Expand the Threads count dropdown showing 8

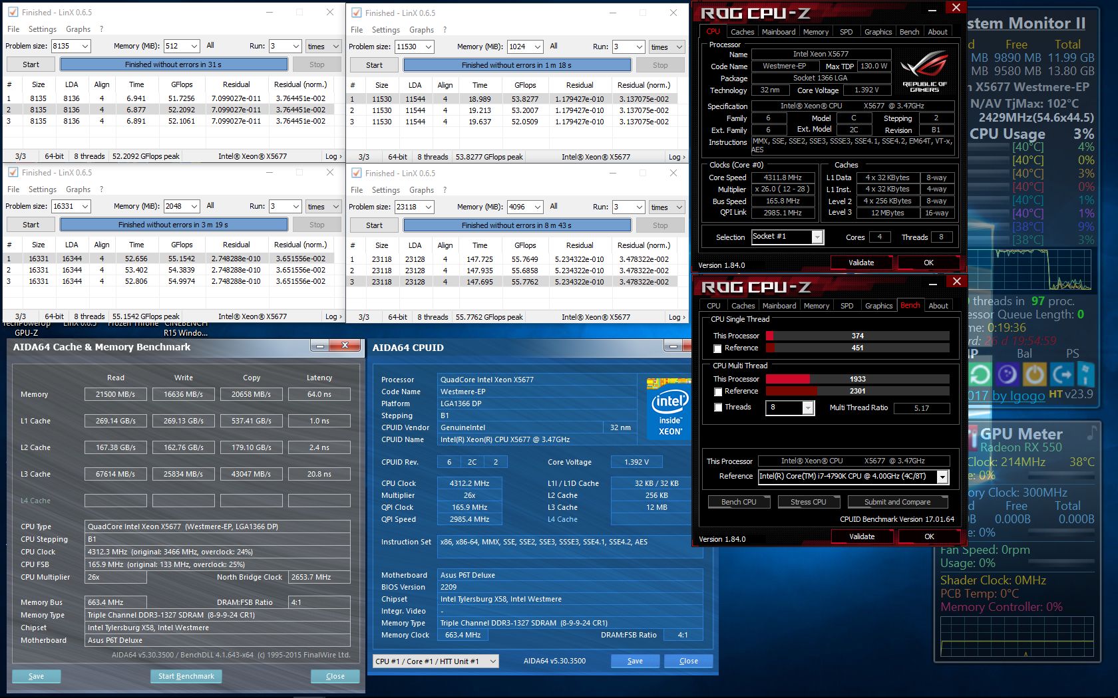[x=808, y=407]
